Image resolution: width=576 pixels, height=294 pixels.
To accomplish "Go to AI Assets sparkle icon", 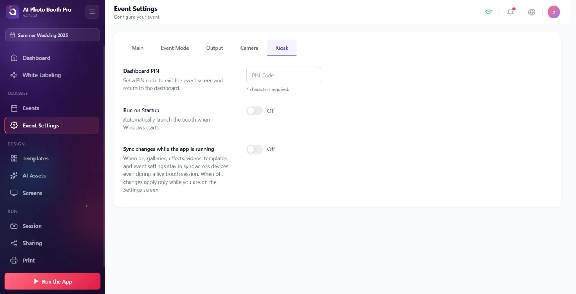I will pos(14,176).
